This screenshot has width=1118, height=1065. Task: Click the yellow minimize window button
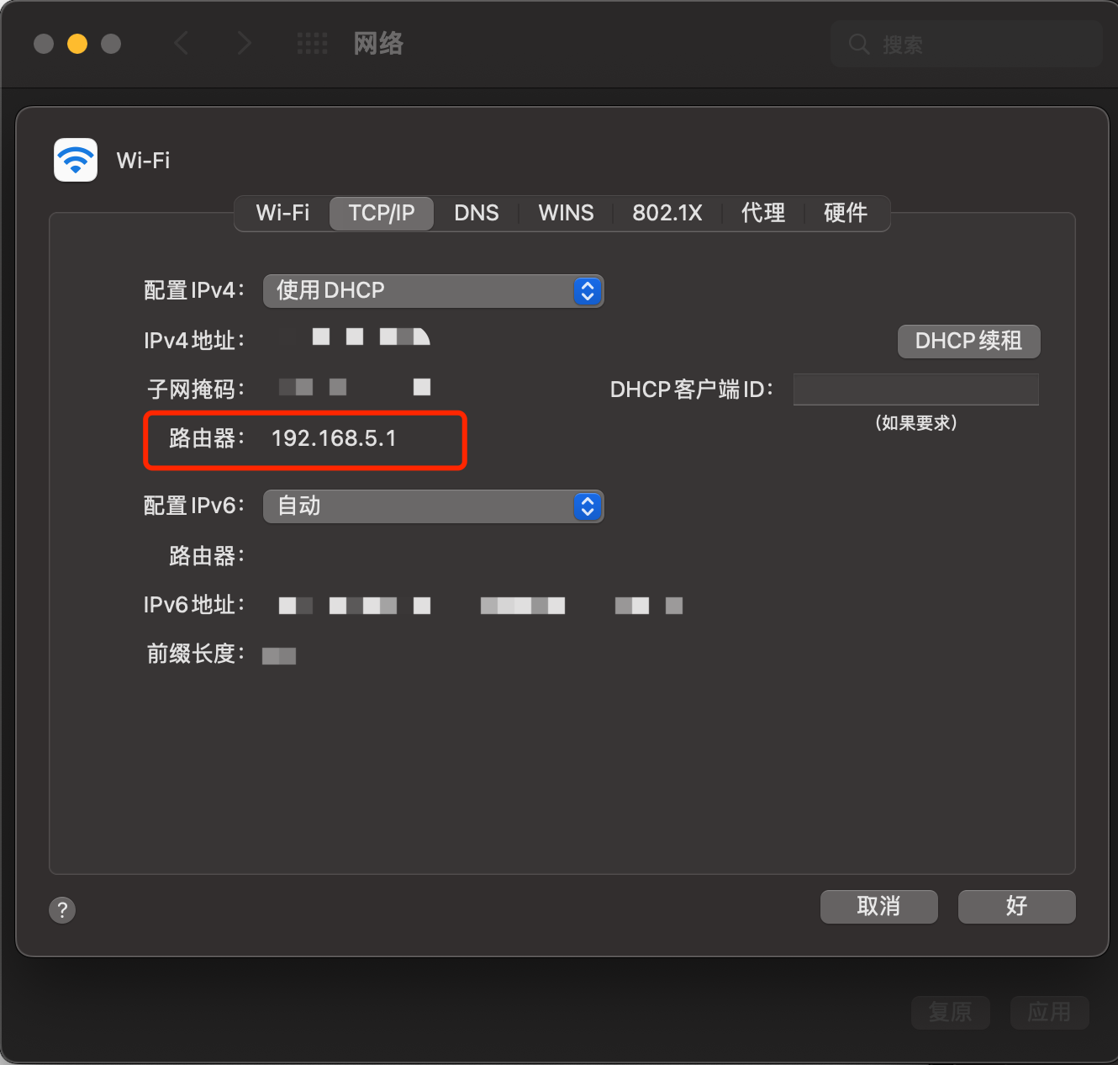[77, 44]
